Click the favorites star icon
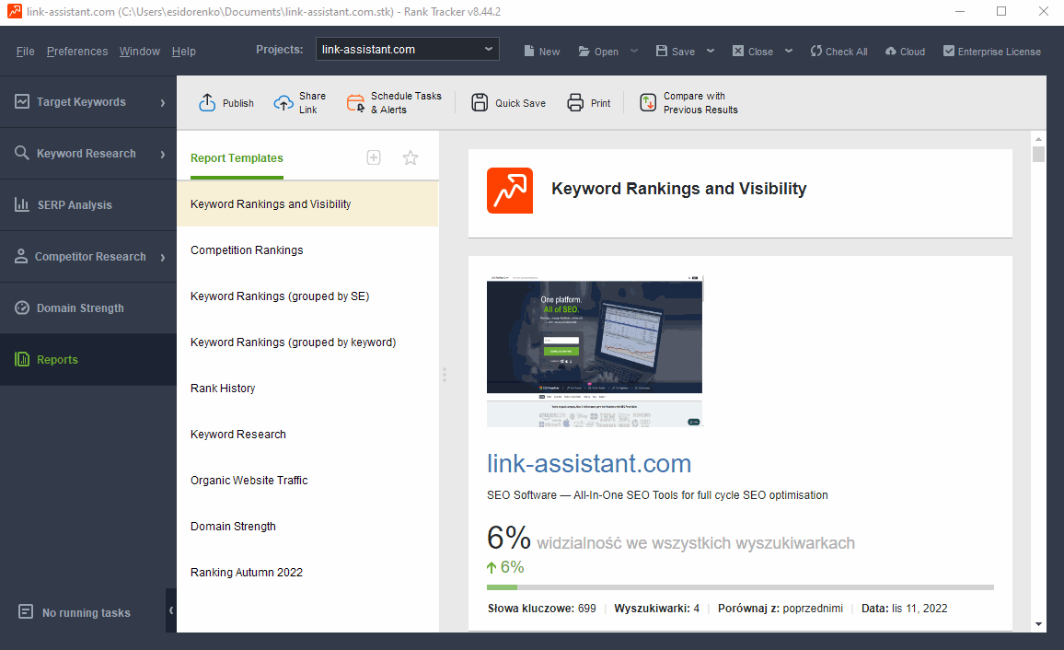The width and height of the screenshot is (1064, 650). (411, 157)
